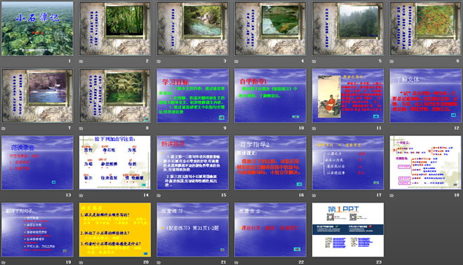Click the animation star under slide 6
Screen dimensions: 463x265
coord(391,62)
